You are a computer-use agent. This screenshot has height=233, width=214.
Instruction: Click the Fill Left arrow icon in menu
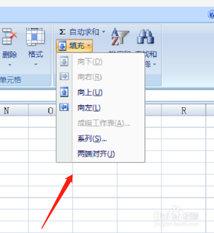64,107
